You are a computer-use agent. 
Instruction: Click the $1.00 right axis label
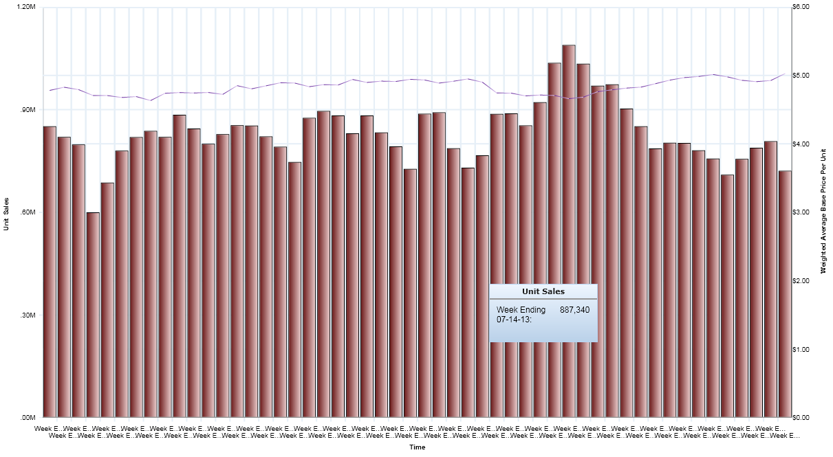click(x=802, y=349)
